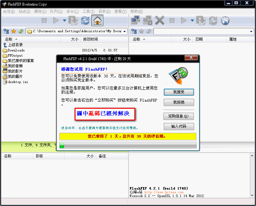Sort right pane by 属性 column
Image resolution: width=256 pixels, height=206 pixels.
[x=240, y=39]
